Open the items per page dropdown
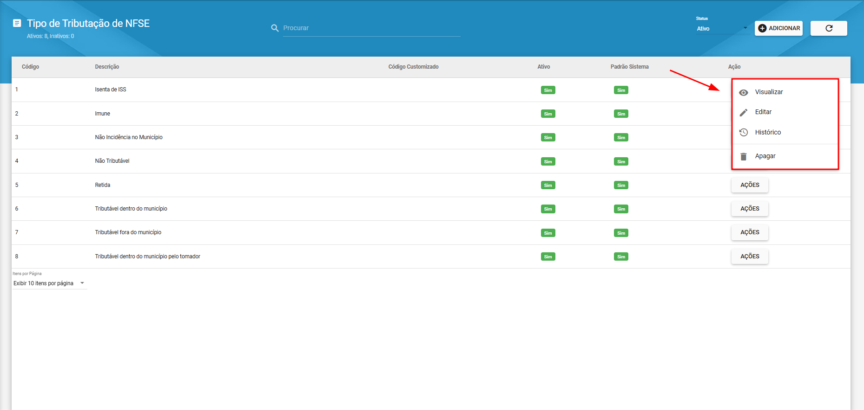Screen dimensions: 864x410 pos(49,283)
